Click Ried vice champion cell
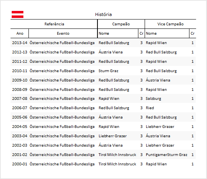Viewport: 207px width, 179px height. [x=150, y=108]
